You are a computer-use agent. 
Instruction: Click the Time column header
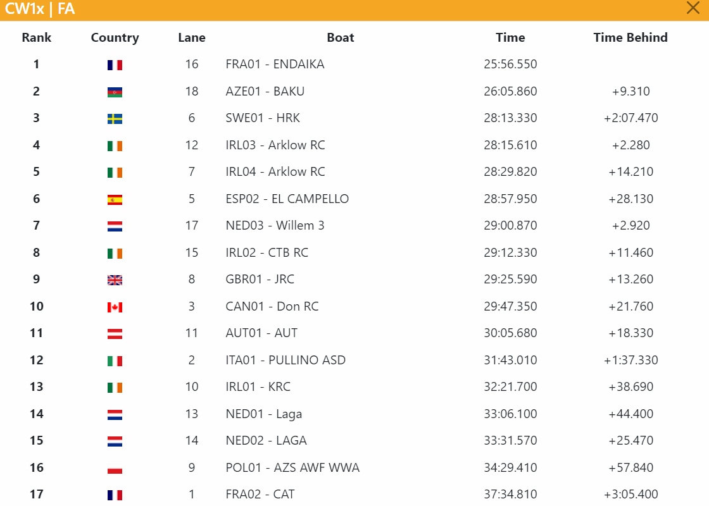click(x=510, y=37)
